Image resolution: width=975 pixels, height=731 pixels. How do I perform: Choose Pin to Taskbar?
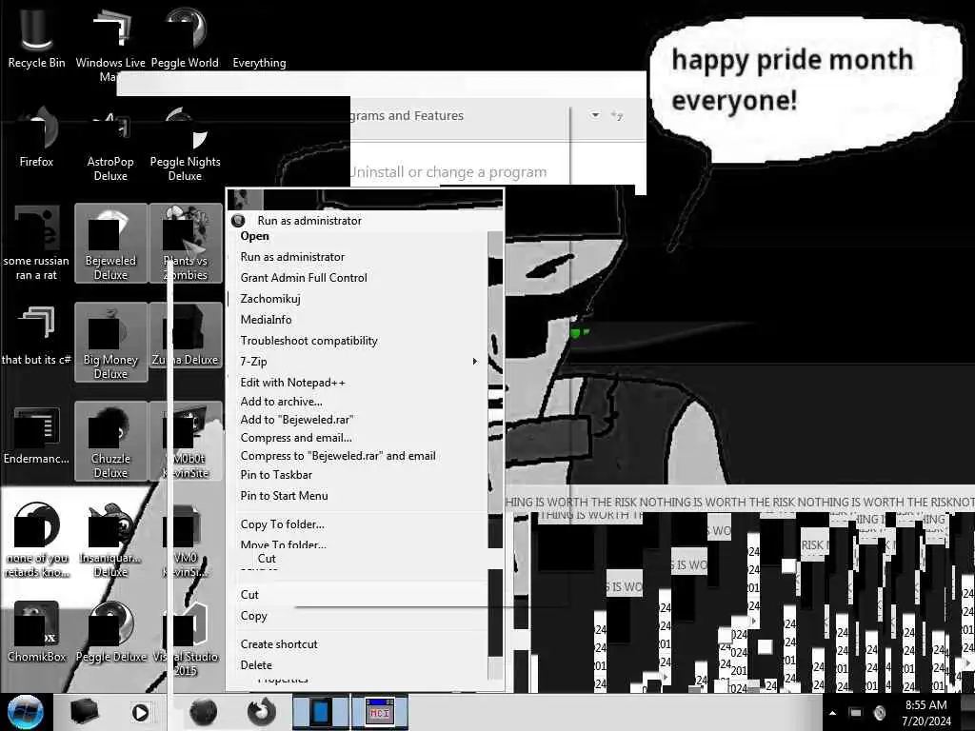click(x=359, y=475)
